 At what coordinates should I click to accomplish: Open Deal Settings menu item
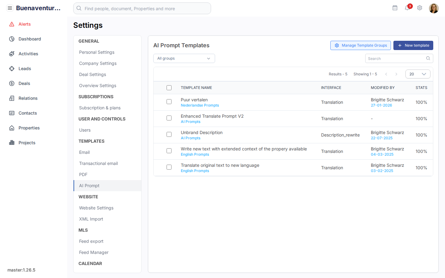point(107,74)
